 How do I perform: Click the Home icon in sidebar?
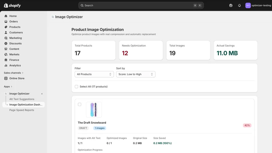coord(6,16)
